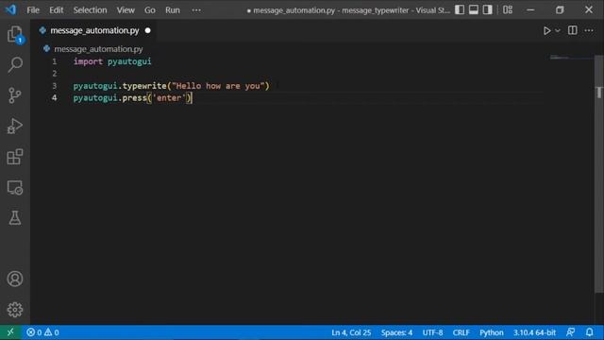Open the Testing flask view

(x=15, y=218)
